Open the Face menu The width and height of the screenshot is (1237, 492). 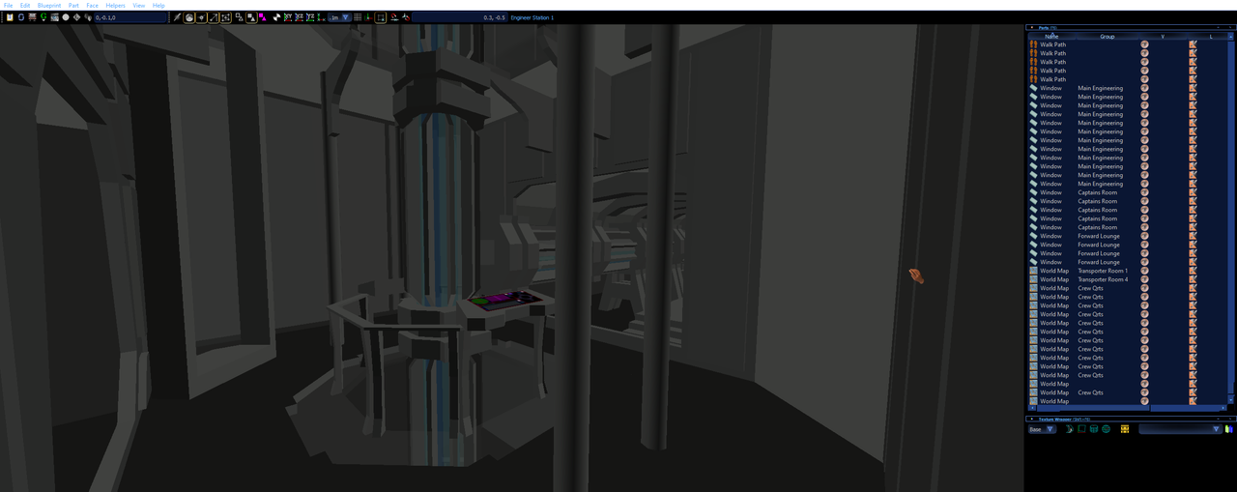tap(93, 5)
